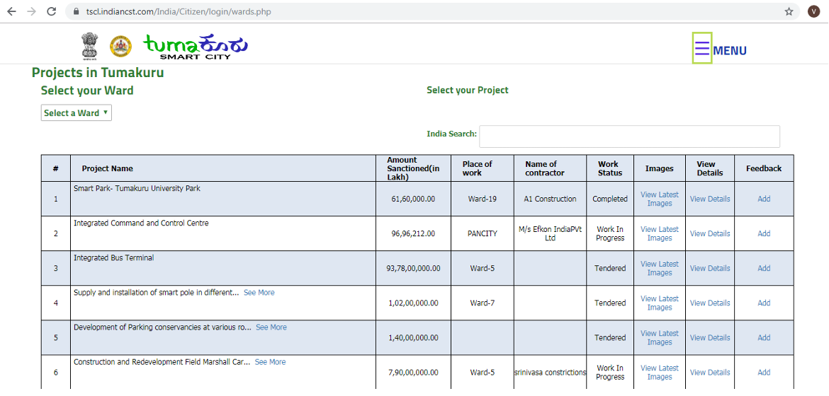The image size is (829, 396).
Task: Expand See More for Parking conservancies project
Action: (271, 327)
